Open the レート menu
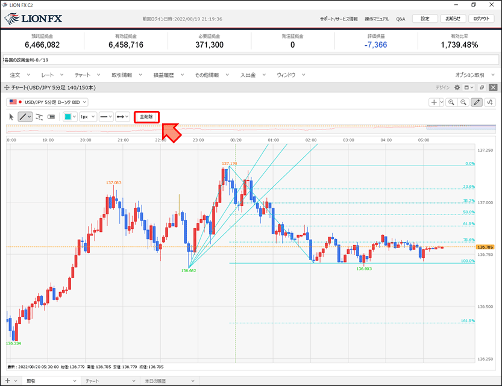This screenshot has height=386, width=502. tap(52, 75)
